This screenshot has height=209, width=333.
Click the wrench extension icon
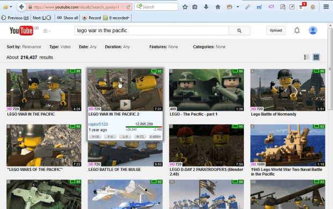pyautogui.click(x=248, y=7)
